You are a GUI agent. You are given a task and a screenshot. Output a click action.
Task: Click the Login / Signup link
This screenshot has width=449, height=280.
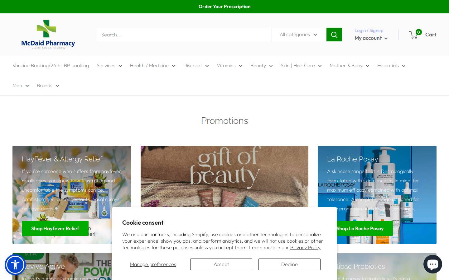click(369, 30)
